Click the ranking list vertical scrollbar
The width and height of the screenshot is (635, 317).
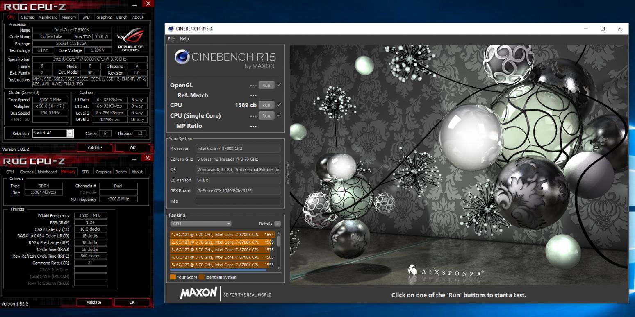279,251
